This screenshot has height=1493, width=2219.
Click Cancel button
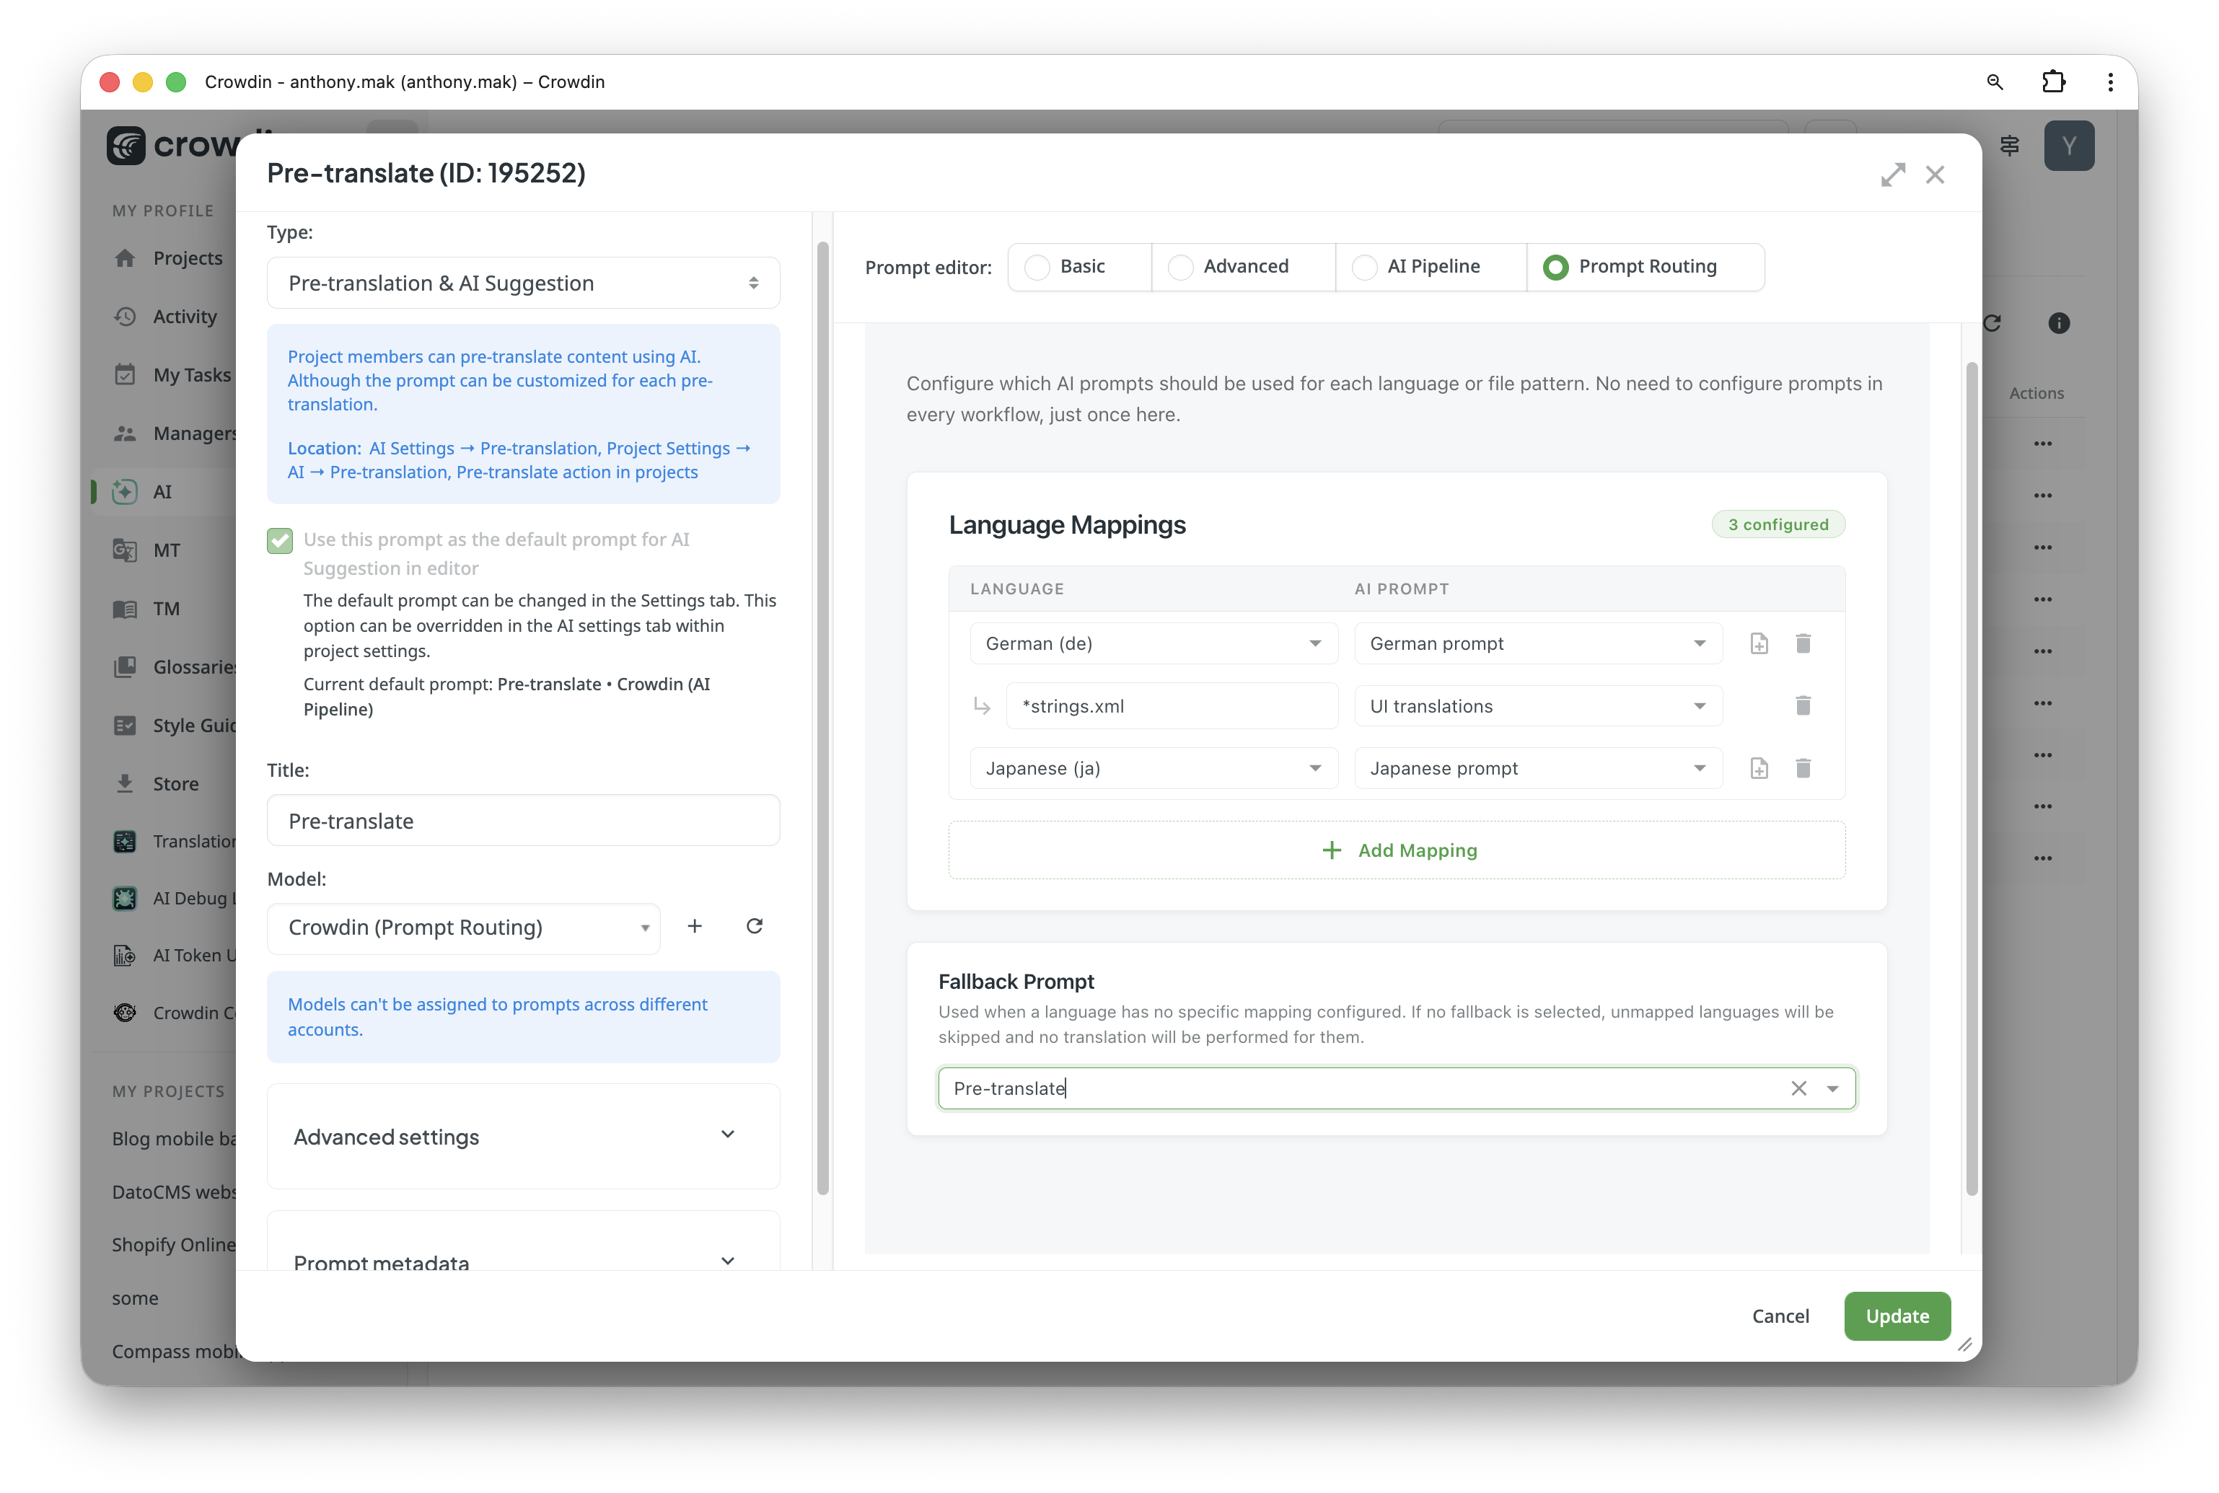(x=1780, y=1316)
